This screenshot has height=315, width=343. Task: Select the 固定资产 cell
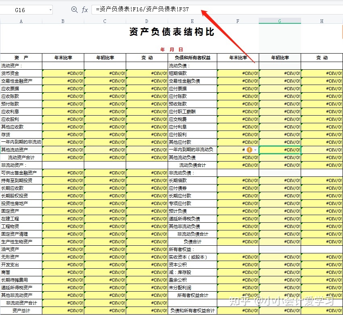(x=21, y=211)
